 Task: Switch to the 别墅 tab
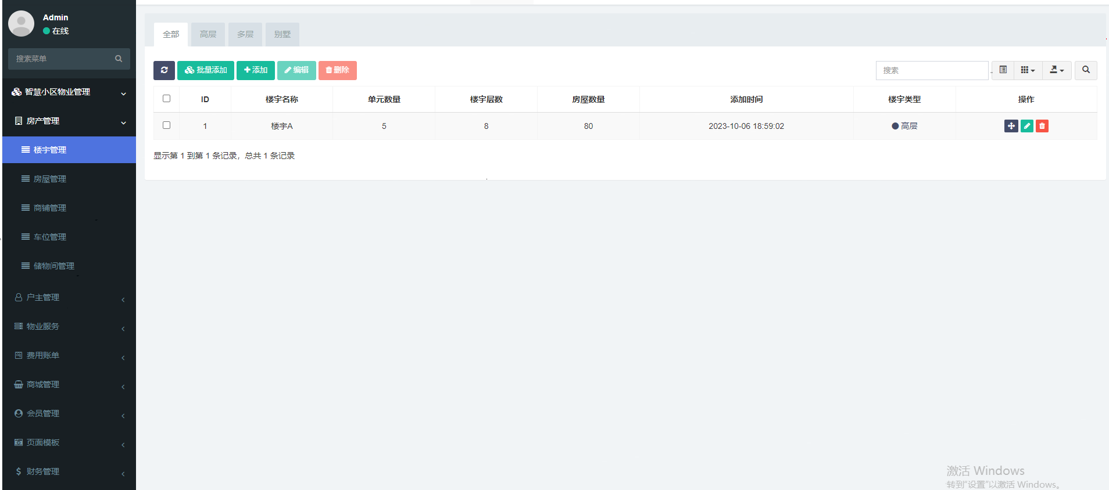(282, 35)
